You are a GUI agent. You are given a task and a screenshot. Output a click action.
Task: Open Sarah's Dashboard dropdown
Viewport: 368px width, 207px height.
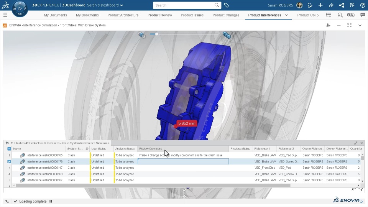click(x=105, y=5)
